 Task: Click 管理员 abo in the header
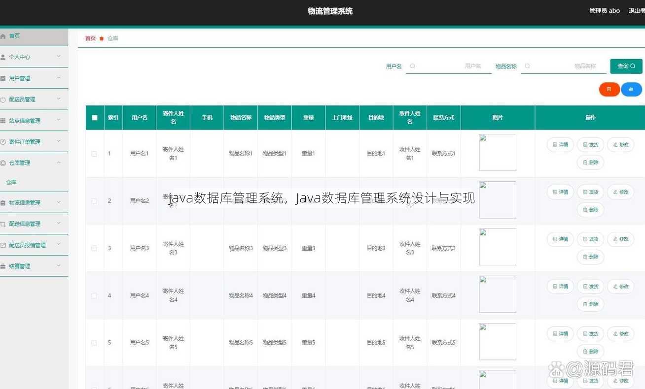click(605, 11)
